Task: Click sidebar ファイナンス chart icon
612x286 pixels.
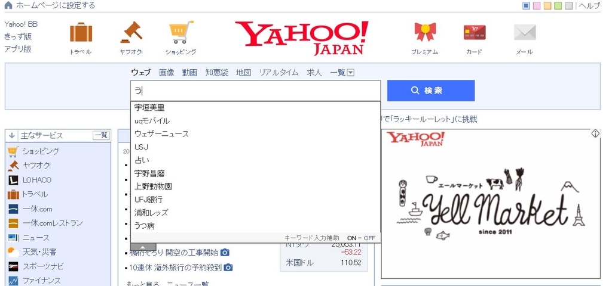Action: [13, 281]
